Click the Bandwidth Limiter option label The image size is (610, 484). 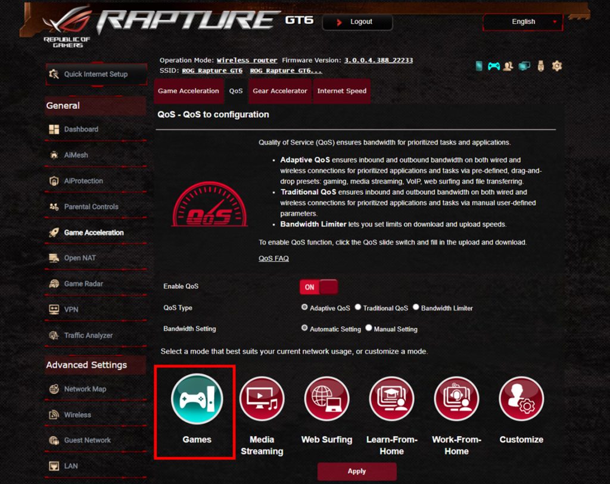click(447, 308)
